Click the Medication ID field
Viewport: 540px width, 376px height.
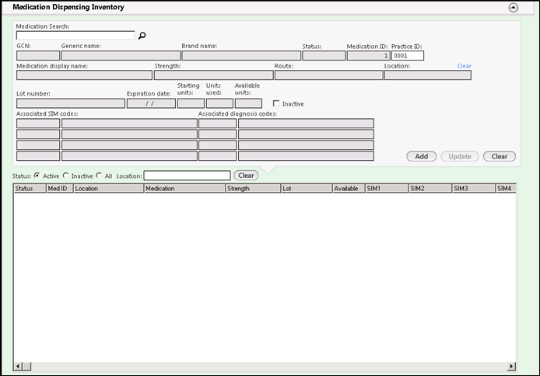pos(369,56)
